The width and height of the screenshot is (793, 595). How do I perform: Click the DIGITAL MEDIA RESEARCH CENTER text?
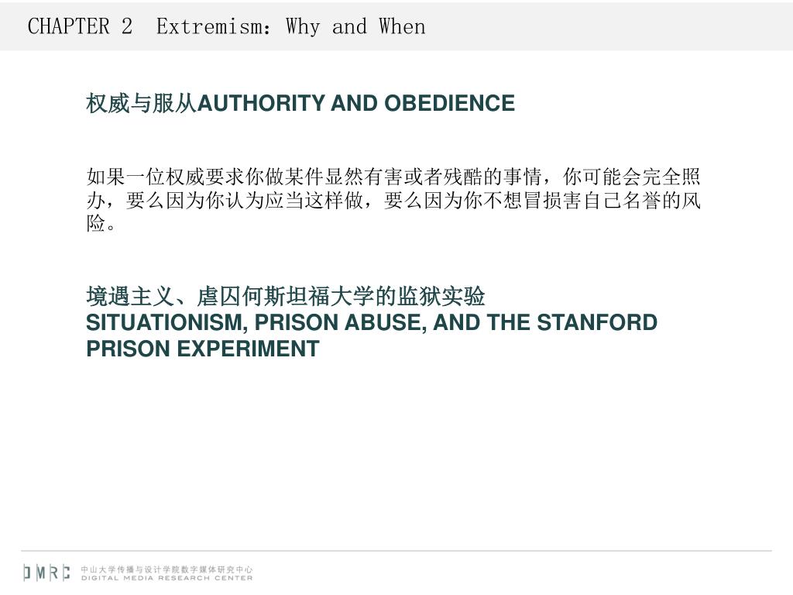(x=167, y=578)
